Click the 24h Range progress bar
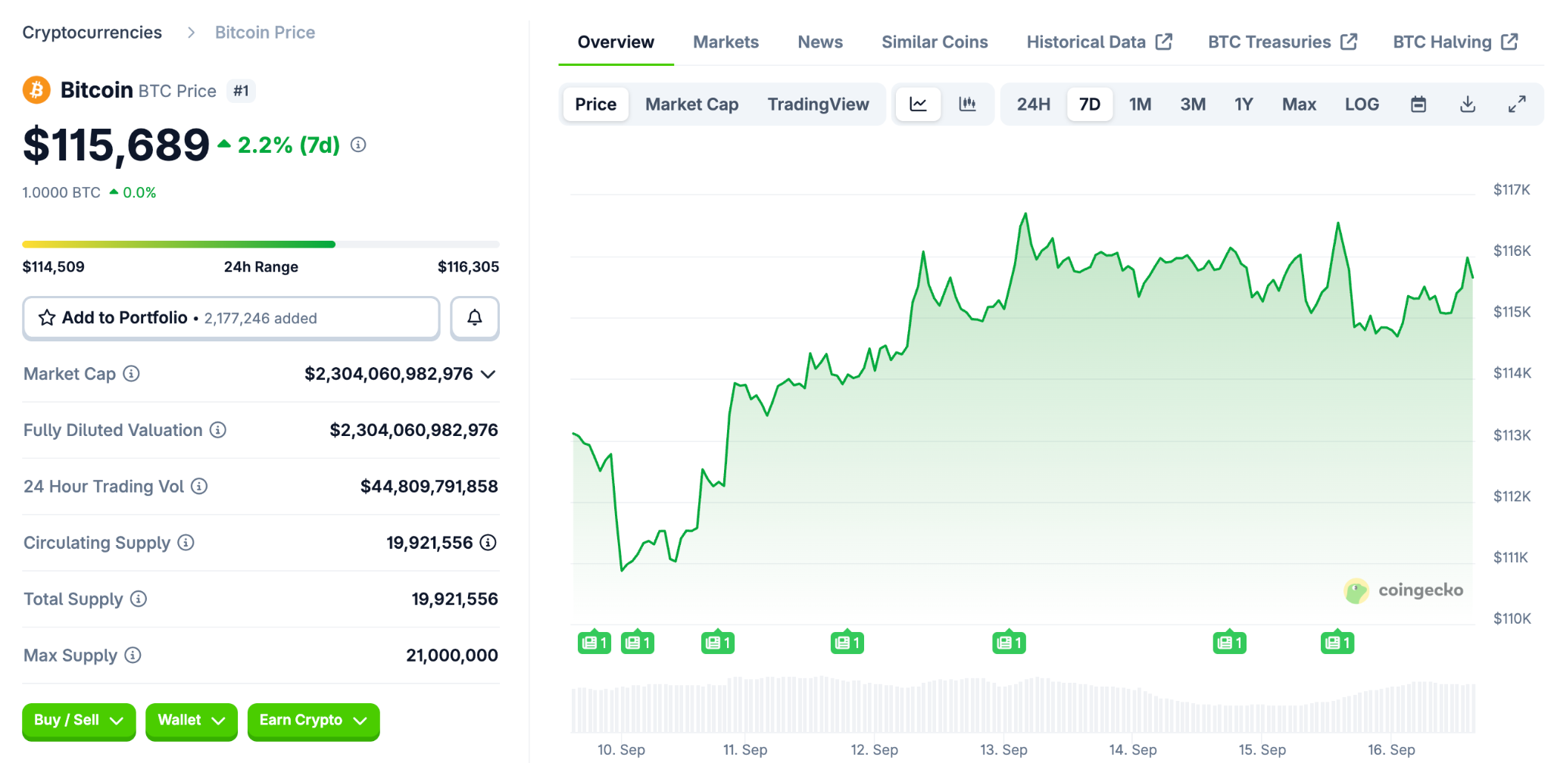This screenshot has height=763, width=1551. [x=261, y=244]
